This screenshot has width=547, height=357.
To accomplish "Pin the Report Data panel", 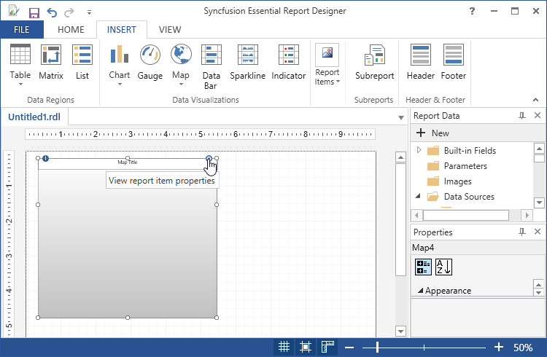I will coord(522,116).
